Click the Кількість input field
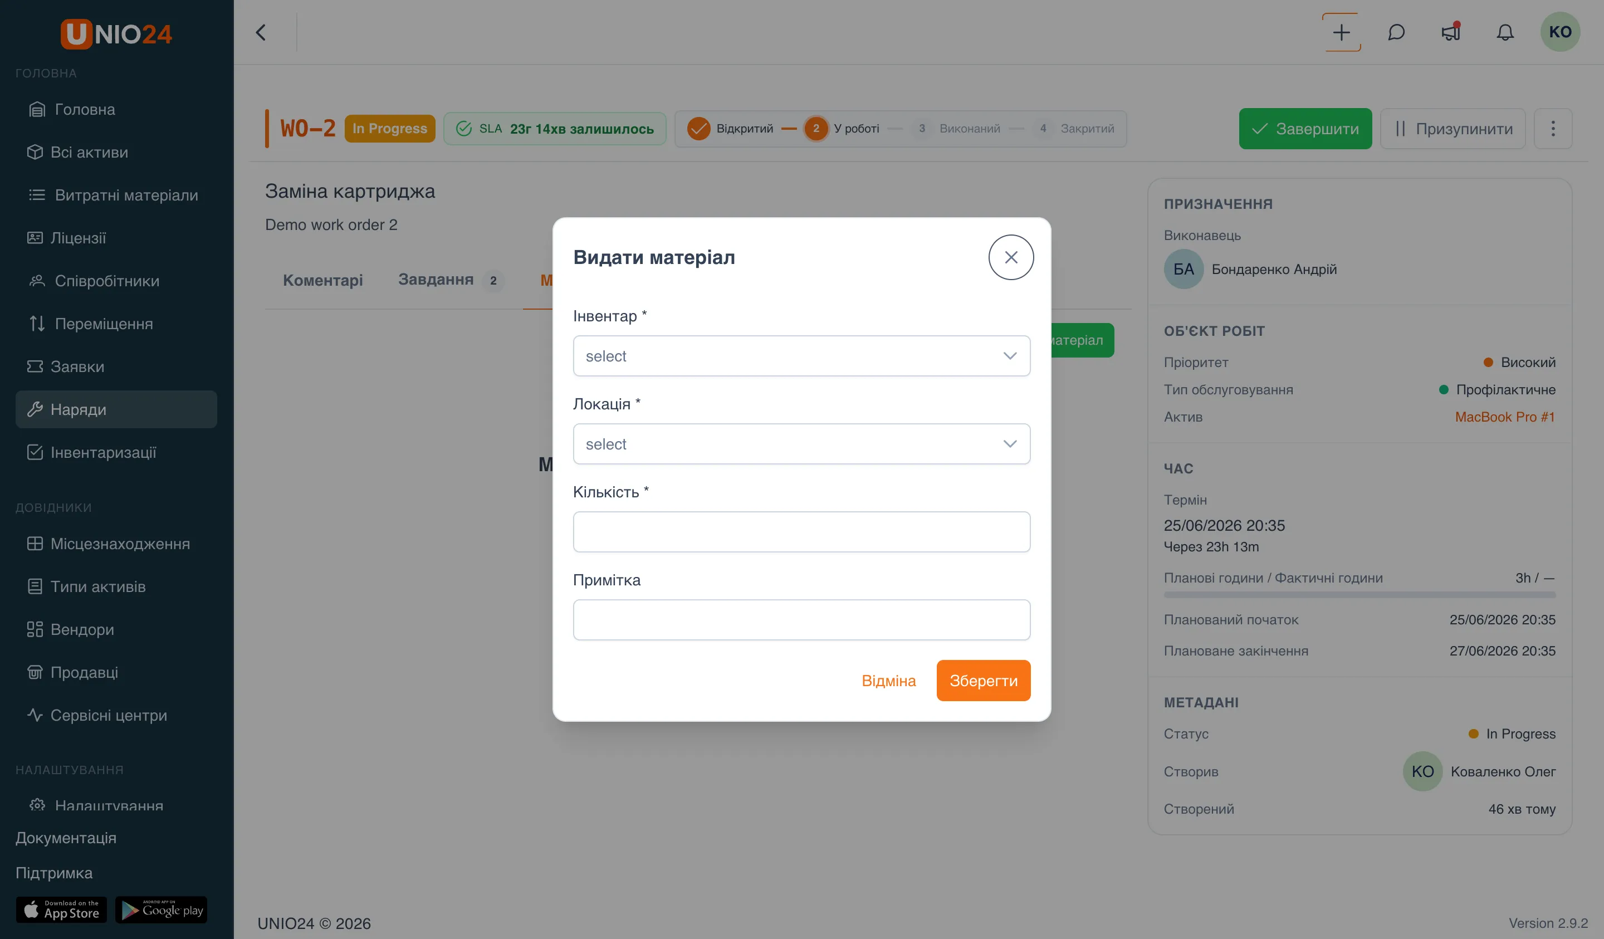Image resolution: width=1604 pixels, height=939 pixels. coord(801,531)
